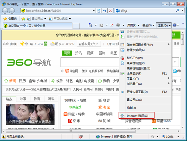
Task: Click the vertical scrollbar down arrow
Action: coord(183,127)
